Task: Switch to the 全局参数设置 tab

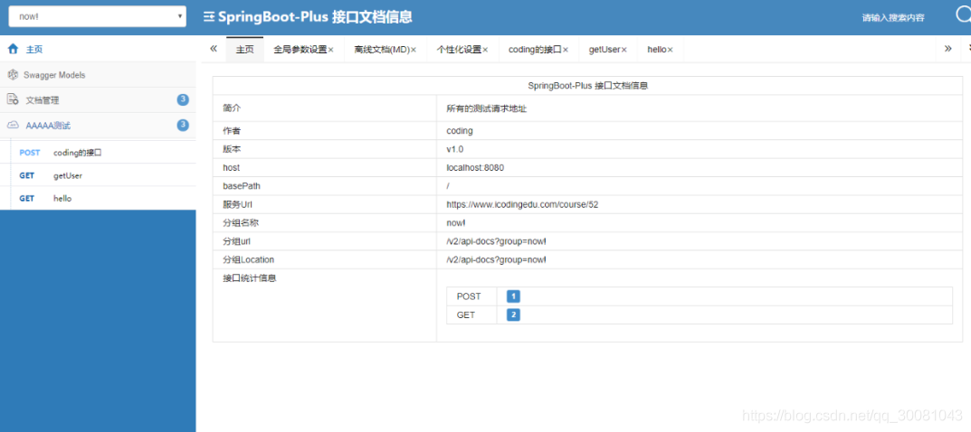Action: tap(300, 50)
